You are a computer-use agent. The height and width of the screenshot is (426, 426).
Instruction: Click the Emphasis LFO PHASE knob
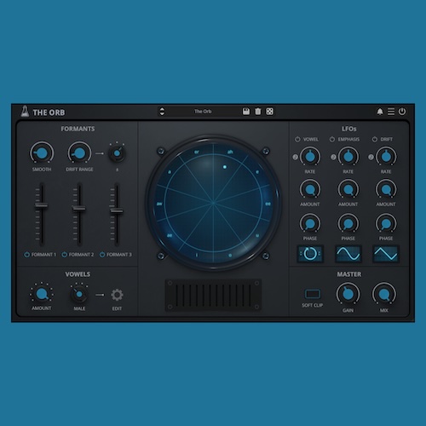tap(348, 224)
